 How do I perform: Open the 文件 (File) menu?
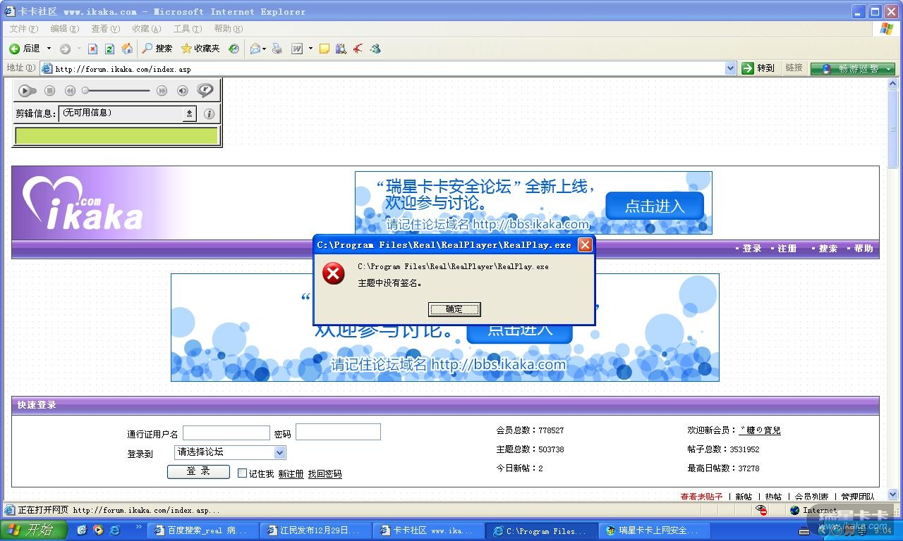(x=24, y=29)
